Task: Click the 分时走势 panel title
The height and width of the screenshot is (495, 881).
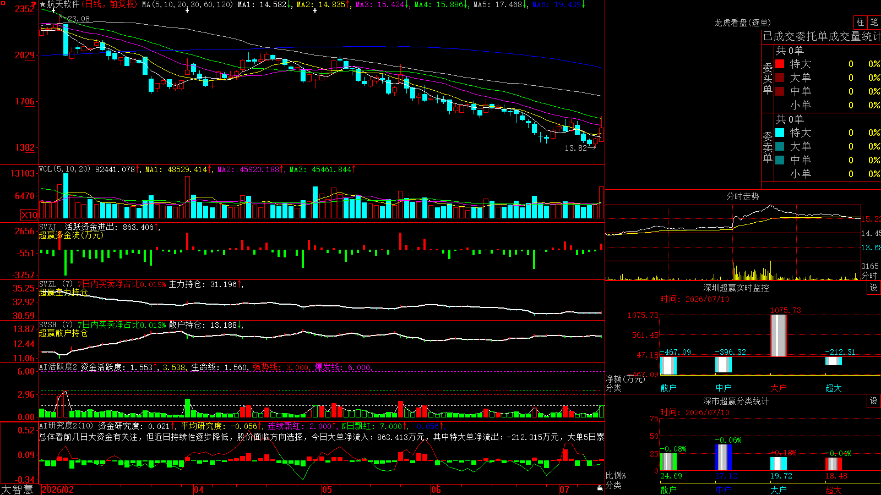Action: [742, 196]
